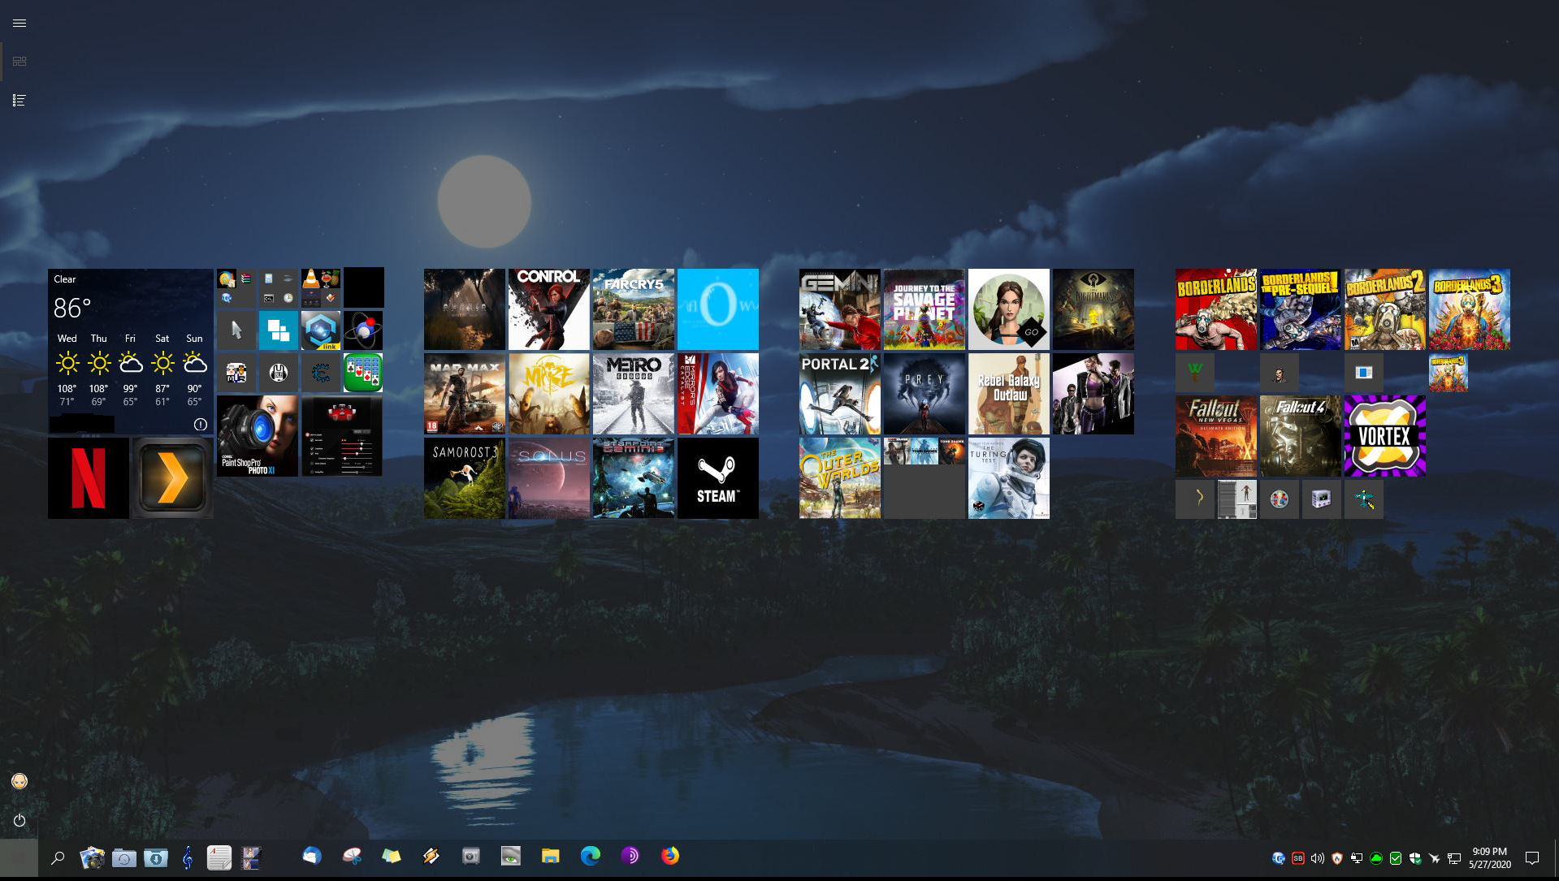Expand the Start menu hamburger button
Image resolution: width=1559 pixels, height=881 pixels.
(x=19, y=23)
